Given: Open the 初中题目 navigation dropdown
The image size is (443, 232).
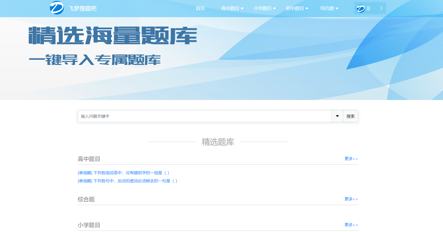Looking at the screenshot, I should pos(297,8).
